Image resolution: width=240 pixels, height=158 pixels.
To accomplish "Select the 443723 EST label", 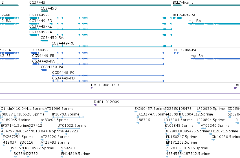I will pos(71,131).
